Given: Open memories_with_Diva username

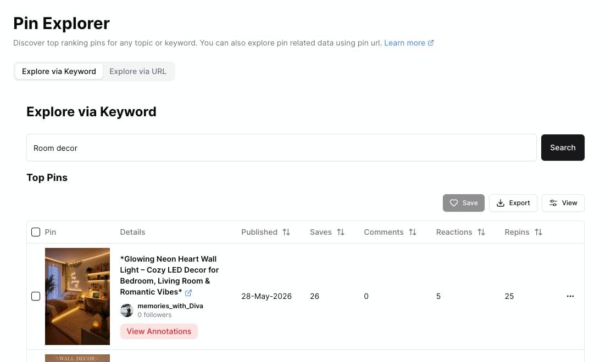Looking at the screenshot, I should pos(170,306).
